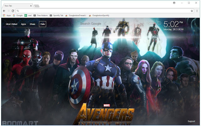
Task: Open Chrome's three-dot menu
Action: click(197, 11)
